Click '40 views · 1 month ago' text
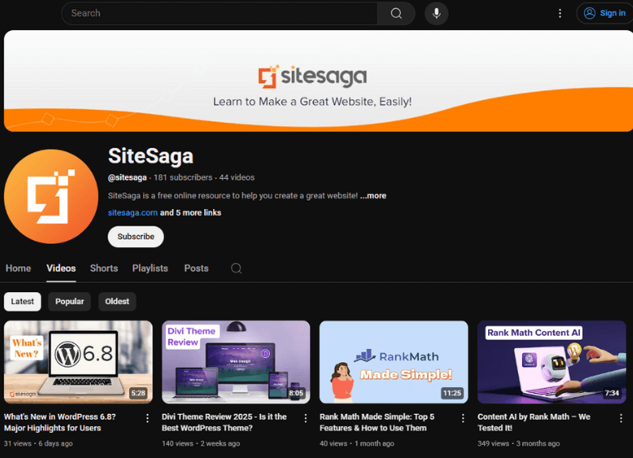 click(356, 444)
